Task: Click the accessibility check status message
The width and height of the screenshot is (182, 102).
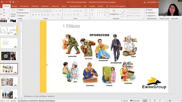Action: (36, 101)
